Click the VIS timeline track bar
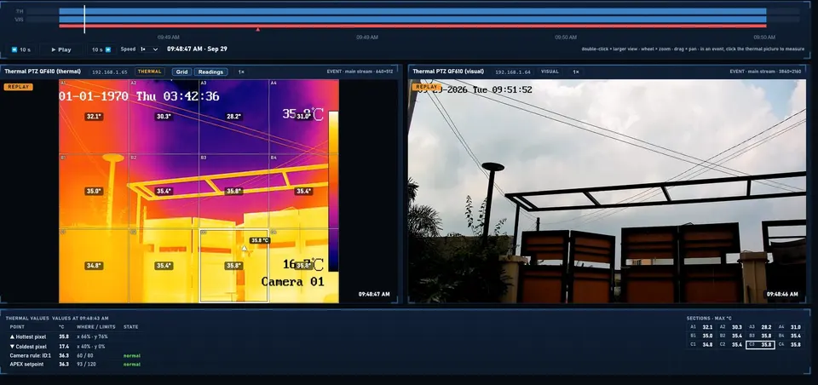 click(412, 20)
